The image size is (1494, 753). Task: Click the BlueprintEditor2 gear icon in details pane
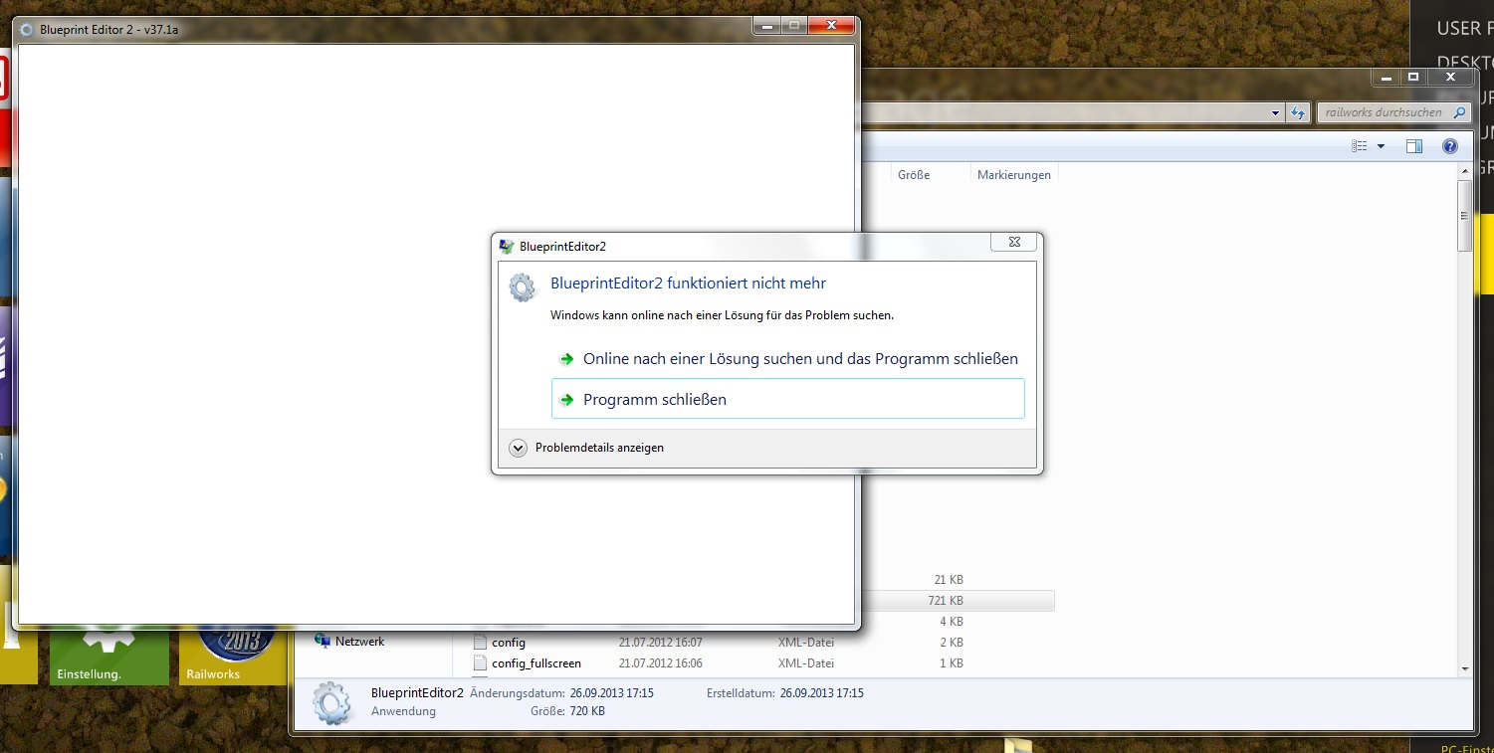(332, 703)
